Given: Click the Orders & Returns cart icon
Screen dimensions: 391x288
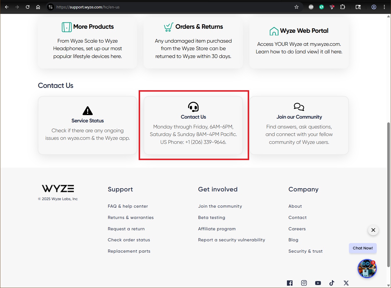Looking at the screenshot, I should tap(169, 27).
